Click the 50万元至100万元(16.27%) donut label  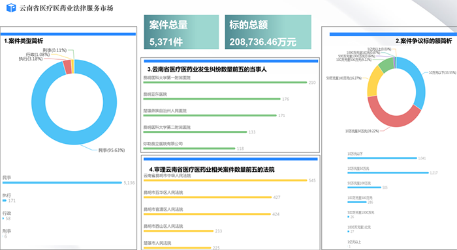tap(343, 78)
